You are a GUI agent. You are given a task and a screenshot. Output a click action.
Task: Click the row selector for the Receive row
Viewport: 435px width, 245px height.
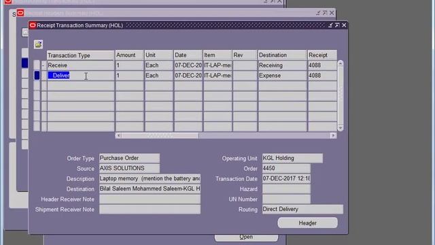(37, 65)
